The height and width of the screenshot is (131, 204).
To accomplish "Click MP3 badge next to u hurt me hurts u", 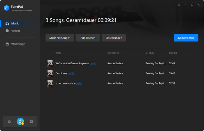I will 79,84.
